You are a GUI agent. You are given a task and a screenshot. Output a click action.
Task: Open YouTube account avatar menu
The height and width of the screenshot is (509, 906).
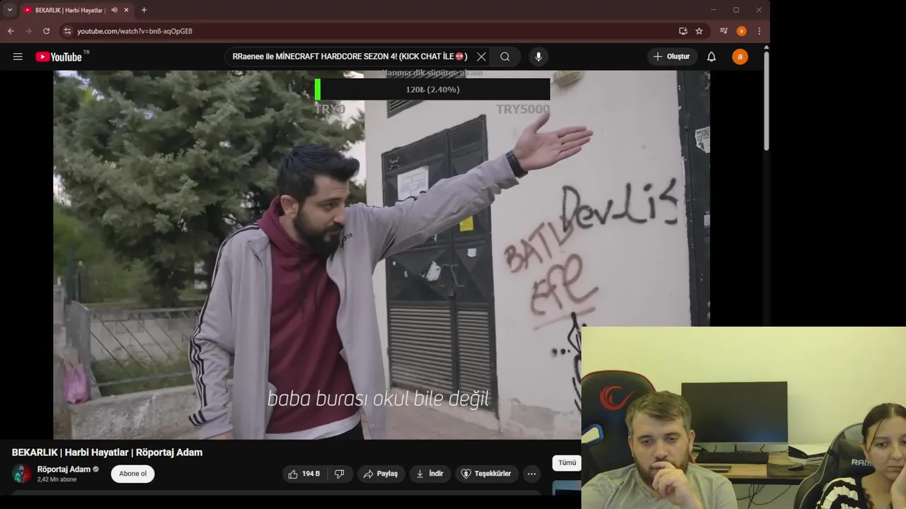(740, 57)
